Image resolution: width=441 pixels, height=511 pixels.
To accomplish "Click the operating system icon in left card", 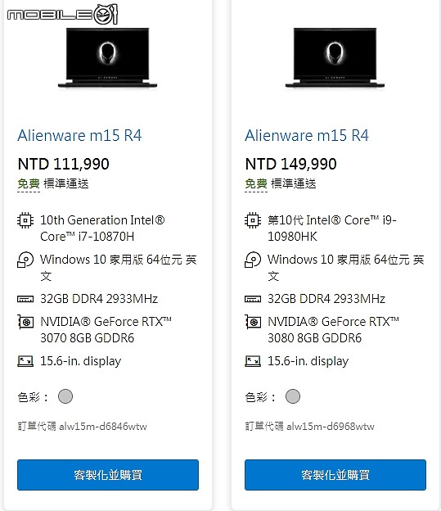I will point(25,260).
